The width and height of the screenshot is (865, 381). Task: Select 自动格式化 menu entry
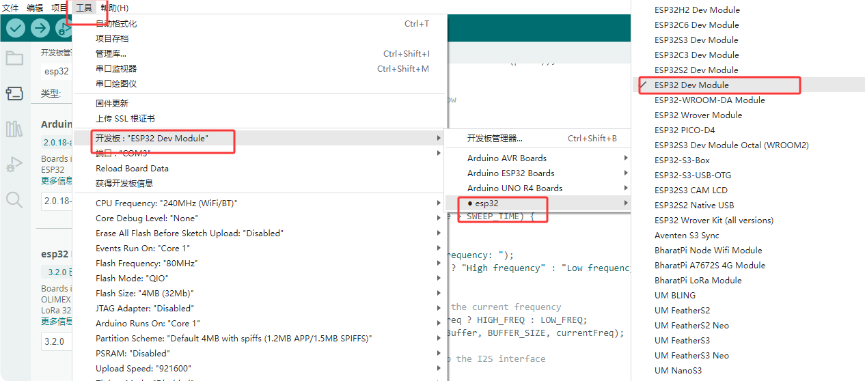point(260,23)
